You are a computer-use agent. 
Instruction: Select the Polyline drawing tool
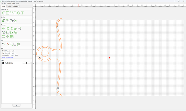(11, 13)
